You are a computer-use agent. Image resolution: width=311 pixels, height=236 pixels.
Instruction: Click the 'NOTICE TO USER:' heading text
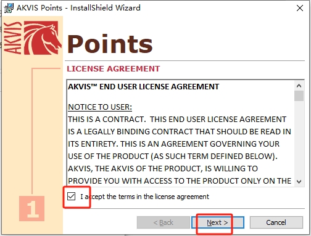click(100, 107)
